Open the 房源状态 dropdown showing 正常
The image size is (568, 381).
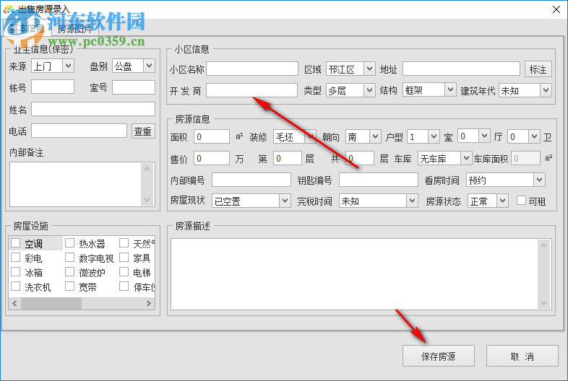(x=488, y=201)
